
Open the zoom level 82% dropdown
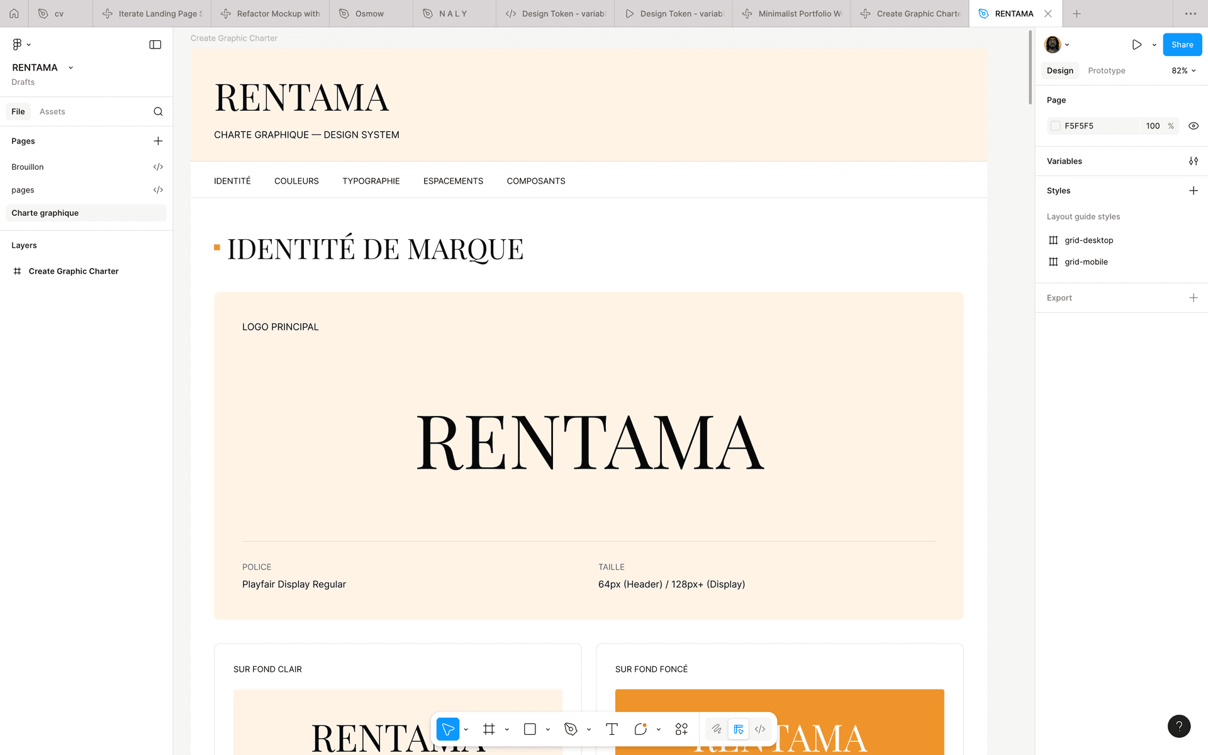pyautogui.click(x=1182, y=70)
